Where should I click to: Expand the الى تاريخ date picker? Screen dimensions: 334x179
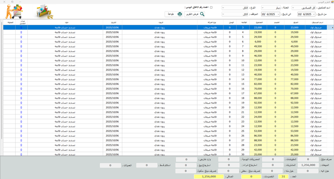[x=278, y=14]
